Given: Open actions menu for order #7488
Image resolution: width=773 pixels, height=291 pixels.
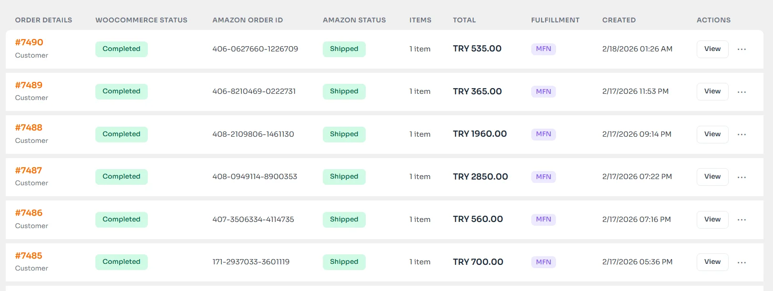Looking at the screenshot, I should (x=742, y=134).
